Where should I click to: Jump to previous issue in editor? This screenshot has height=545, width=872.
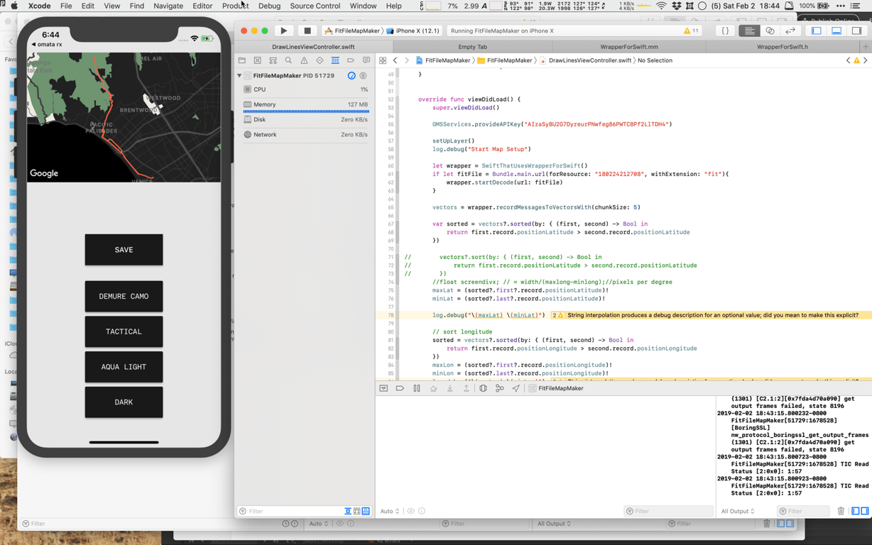pos(848,61)
